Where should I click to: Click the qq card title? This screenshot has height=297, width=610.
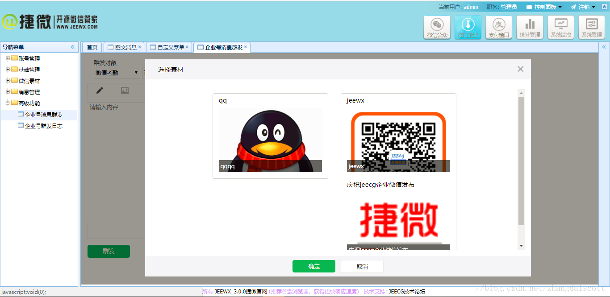(x=223, y=100)
